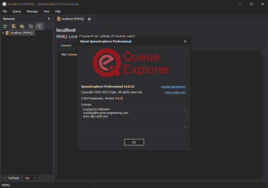Open the www.cogin.com link
The width and height of the screenshot is (268, 188).
coord(175,92)
